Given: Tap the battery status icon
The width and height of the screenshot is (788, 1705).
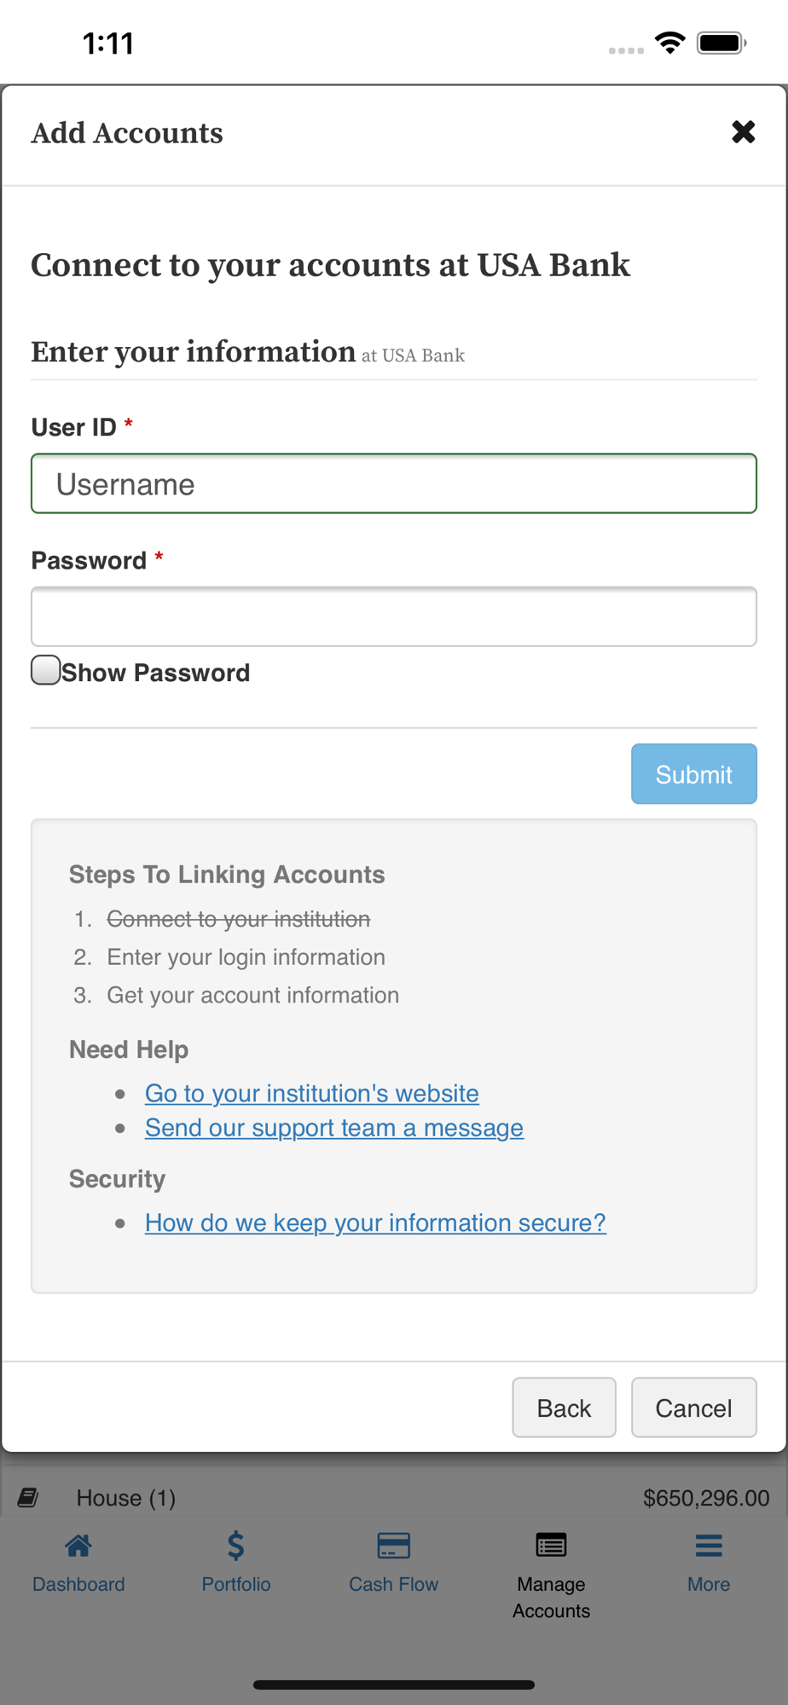Looking at the screenshot, I should coord(721,43).
